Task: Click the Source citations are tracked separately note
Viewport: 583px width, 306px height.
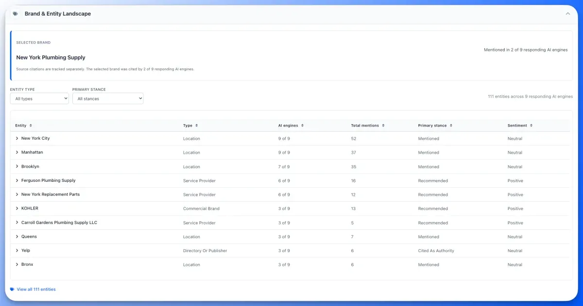Action: (x=105, y=69)
